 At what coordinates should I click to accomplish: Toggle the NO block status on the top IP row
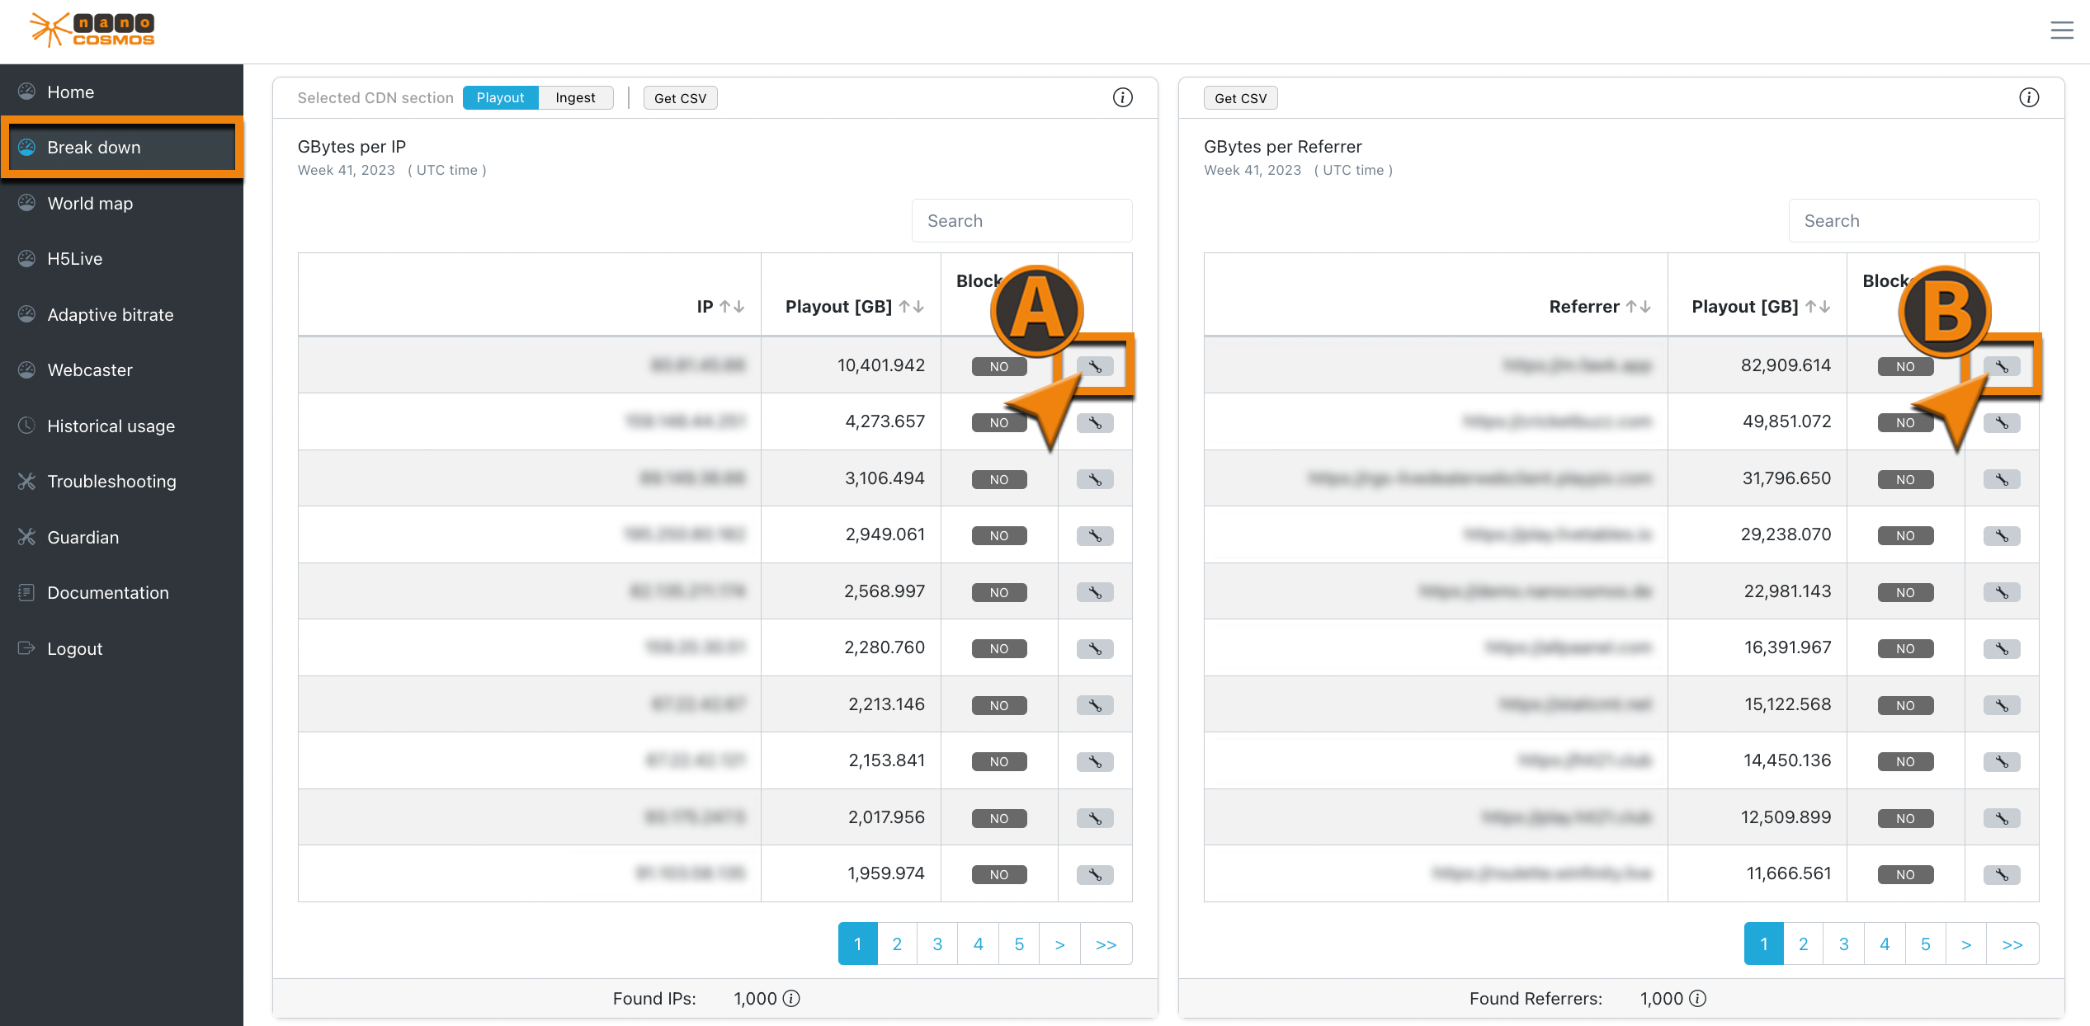[998, 365]
